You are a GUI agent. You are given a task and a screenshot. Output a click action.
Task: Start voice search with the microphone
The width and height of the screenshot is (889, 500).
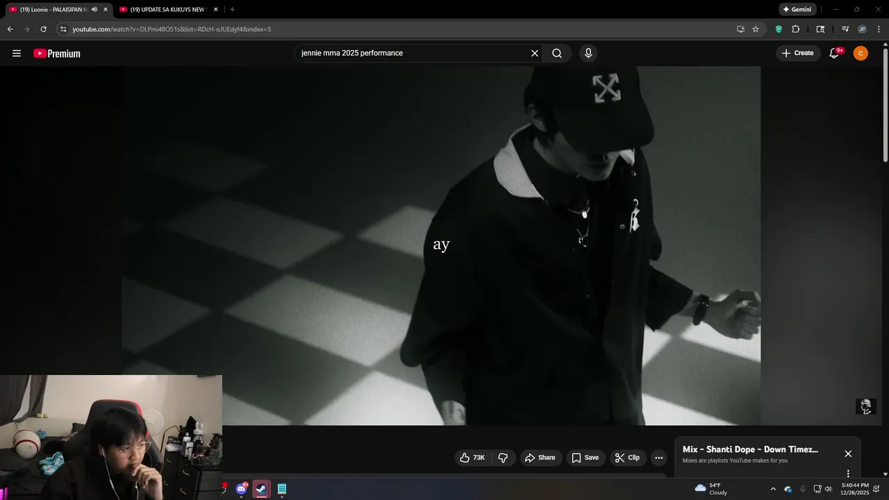pyautogui.click(x=588, y=53)
